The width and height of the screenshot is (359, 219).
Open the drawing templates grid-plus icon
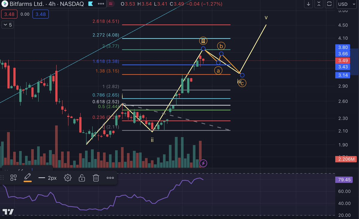[x=13, y=178]
